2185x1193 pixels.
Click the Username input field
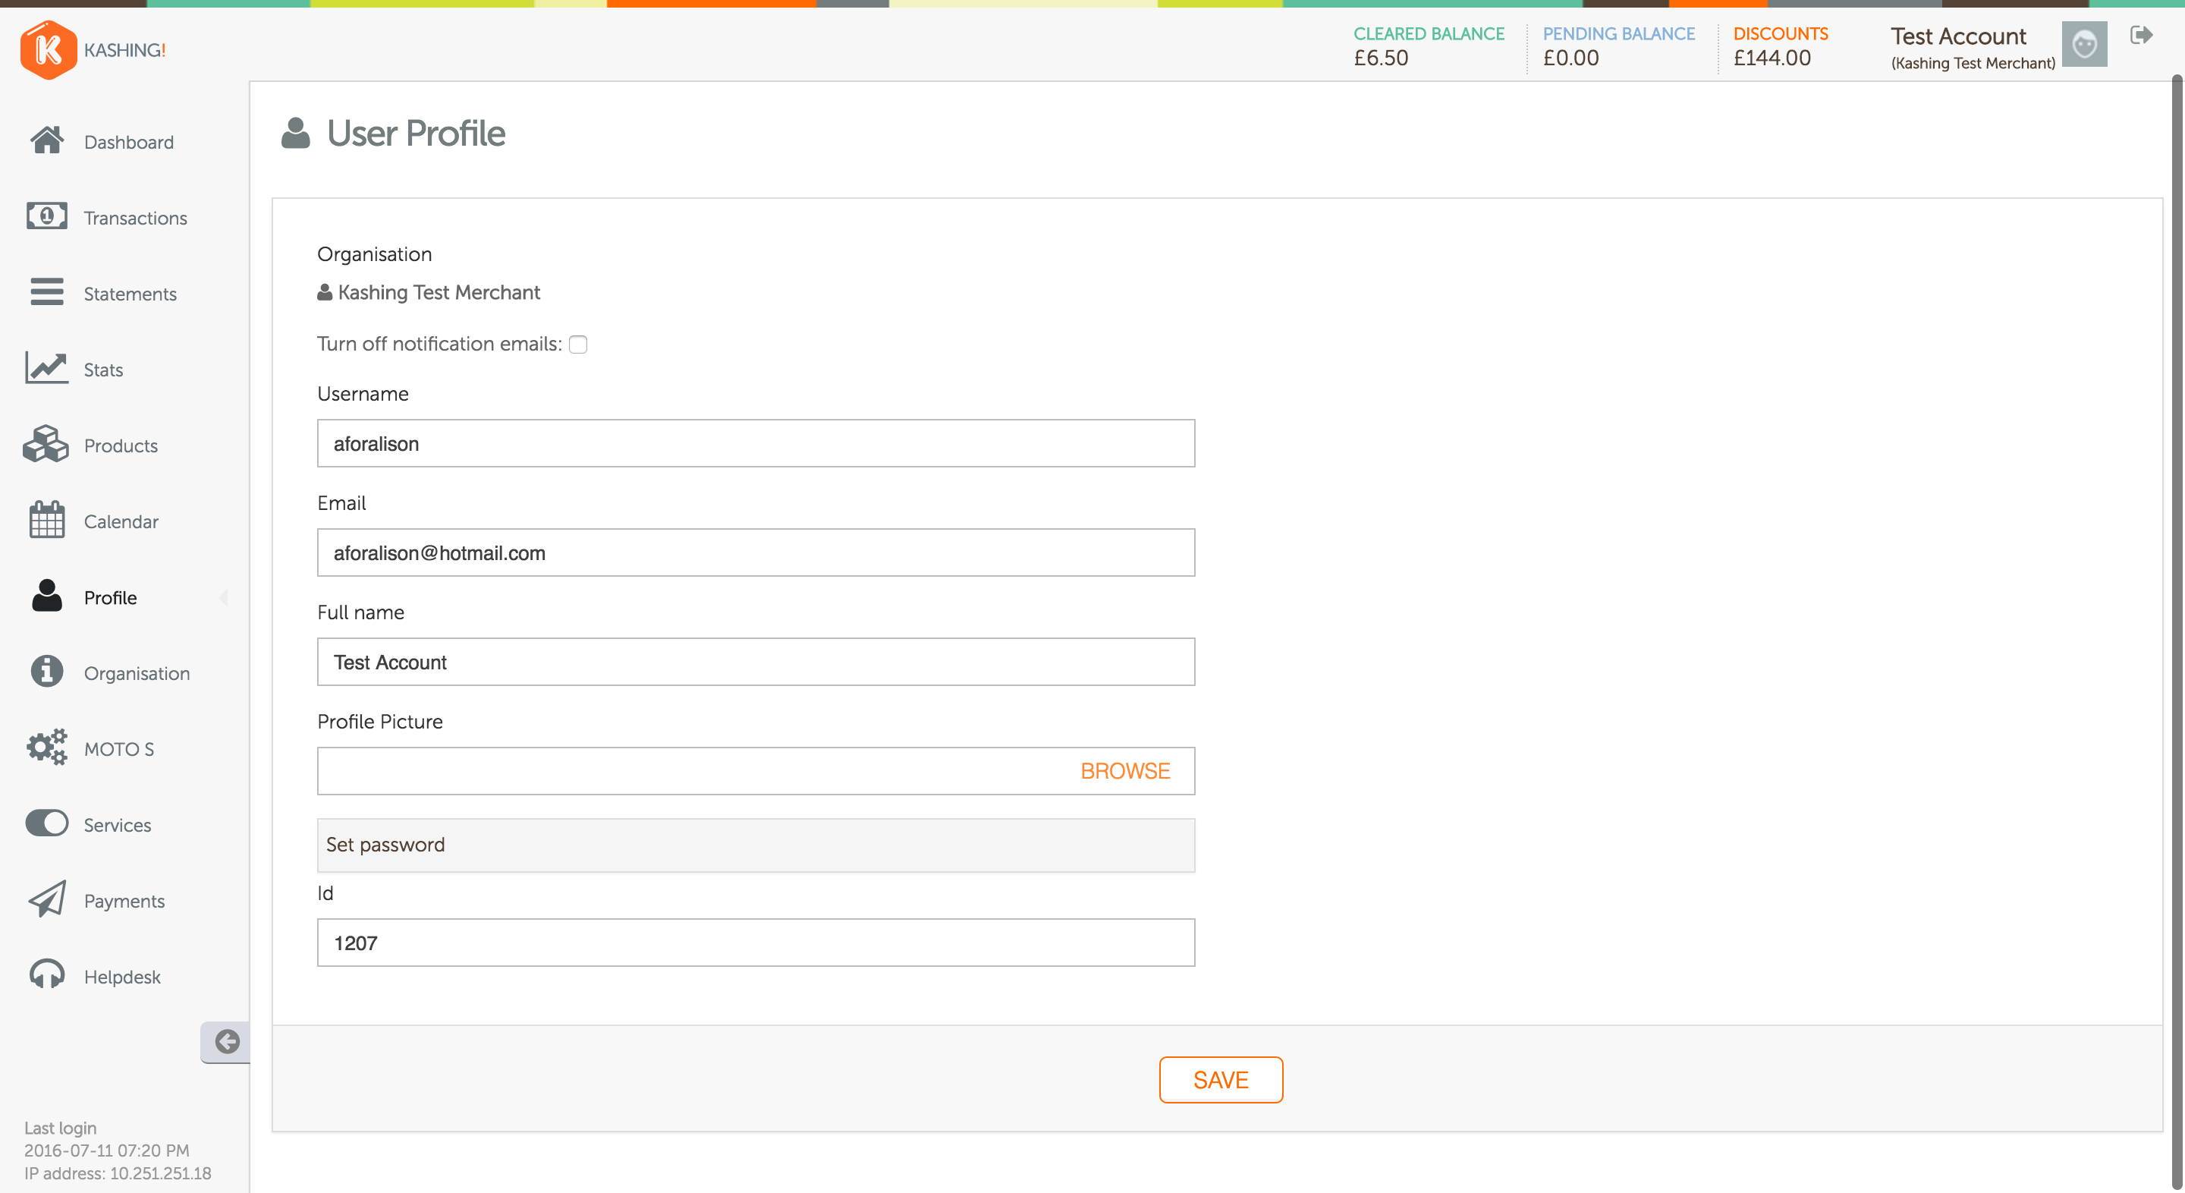coord(756,442)
